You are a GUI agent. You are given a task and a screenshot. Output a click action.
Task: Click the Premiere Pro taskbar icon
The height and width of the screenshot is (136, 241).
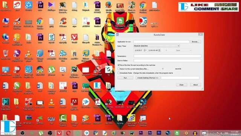tap(140, 133)
